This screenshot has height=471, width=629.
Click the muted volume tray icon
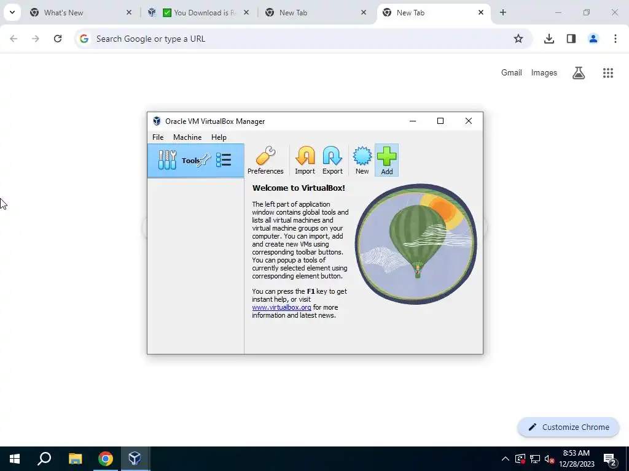[549, 459]
